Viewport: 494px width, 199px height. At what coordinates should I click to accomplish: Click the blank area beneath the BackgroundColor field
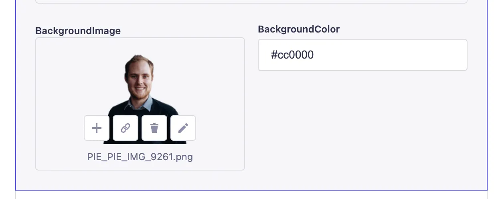coord(362,120)
